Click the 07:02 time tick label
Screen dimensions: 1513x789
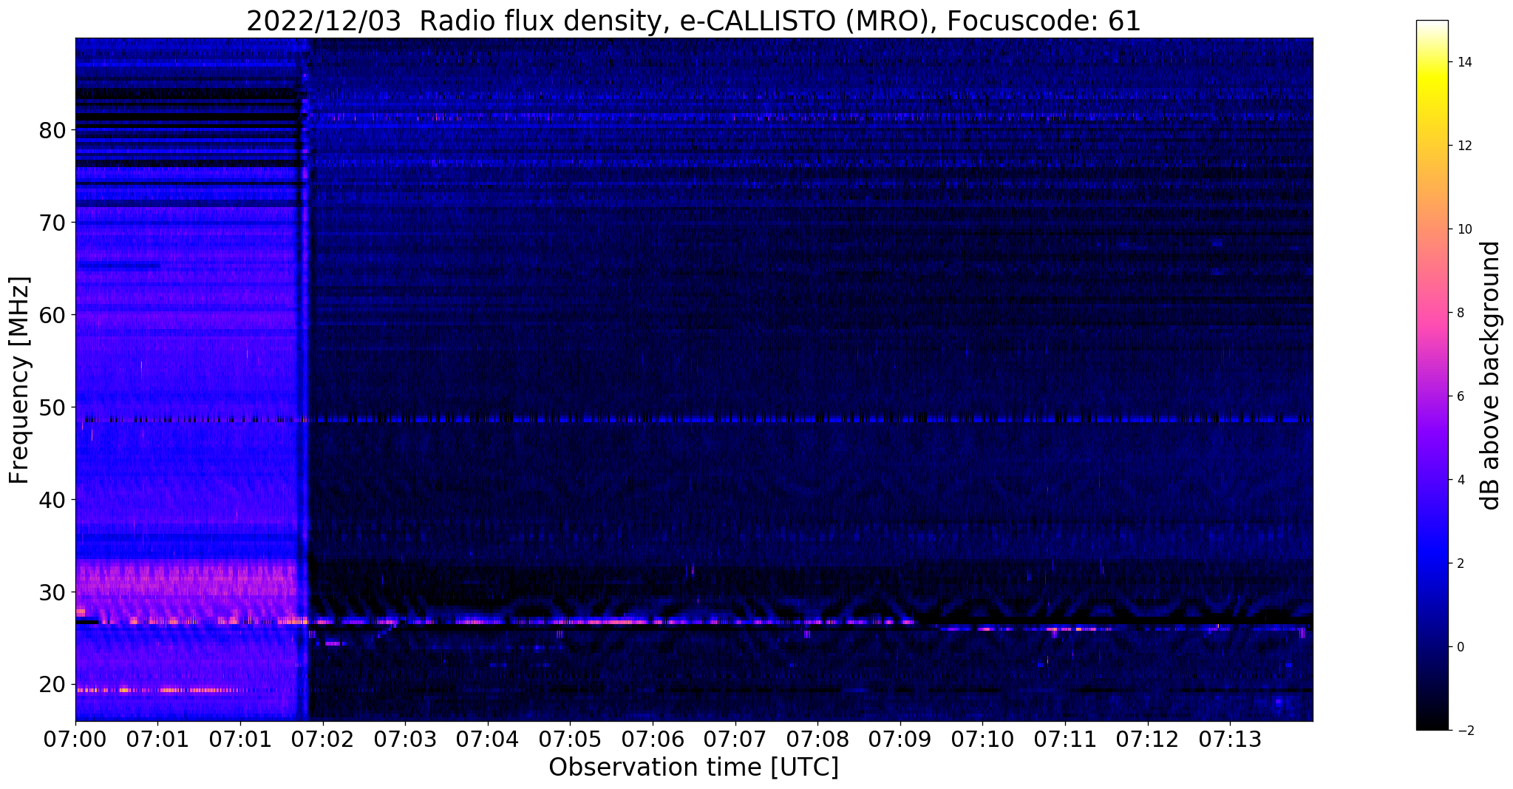[x=323, y=740]
